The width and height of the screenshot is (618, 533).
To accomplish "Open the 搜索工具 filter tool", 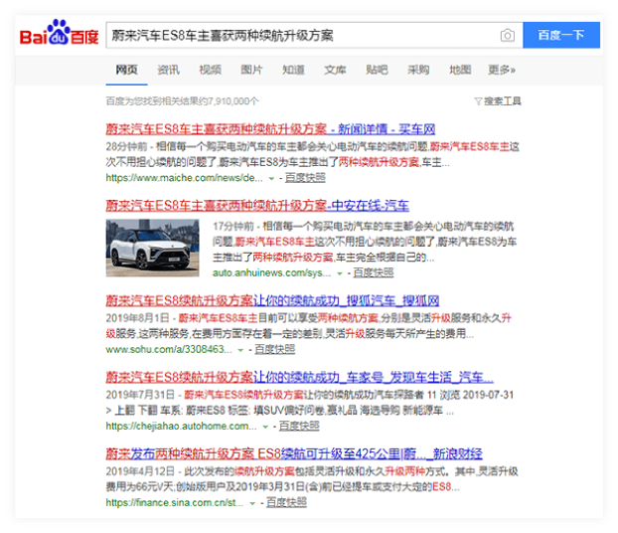I will pyautogui.click(x=498, y=101).
